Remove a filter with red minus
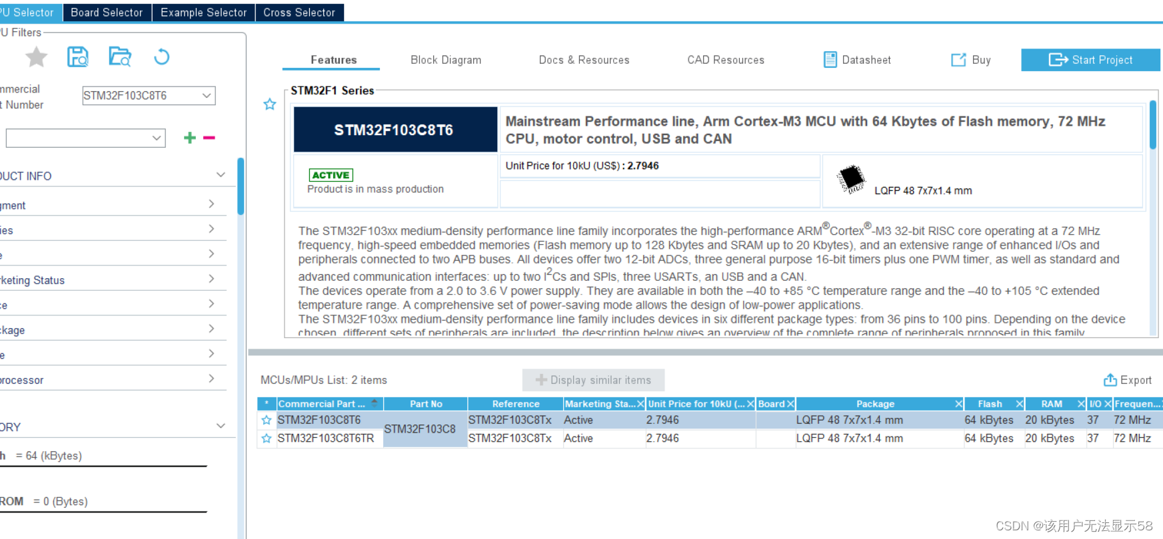This screenshot has width=1163, height=539. click(209, 138)
